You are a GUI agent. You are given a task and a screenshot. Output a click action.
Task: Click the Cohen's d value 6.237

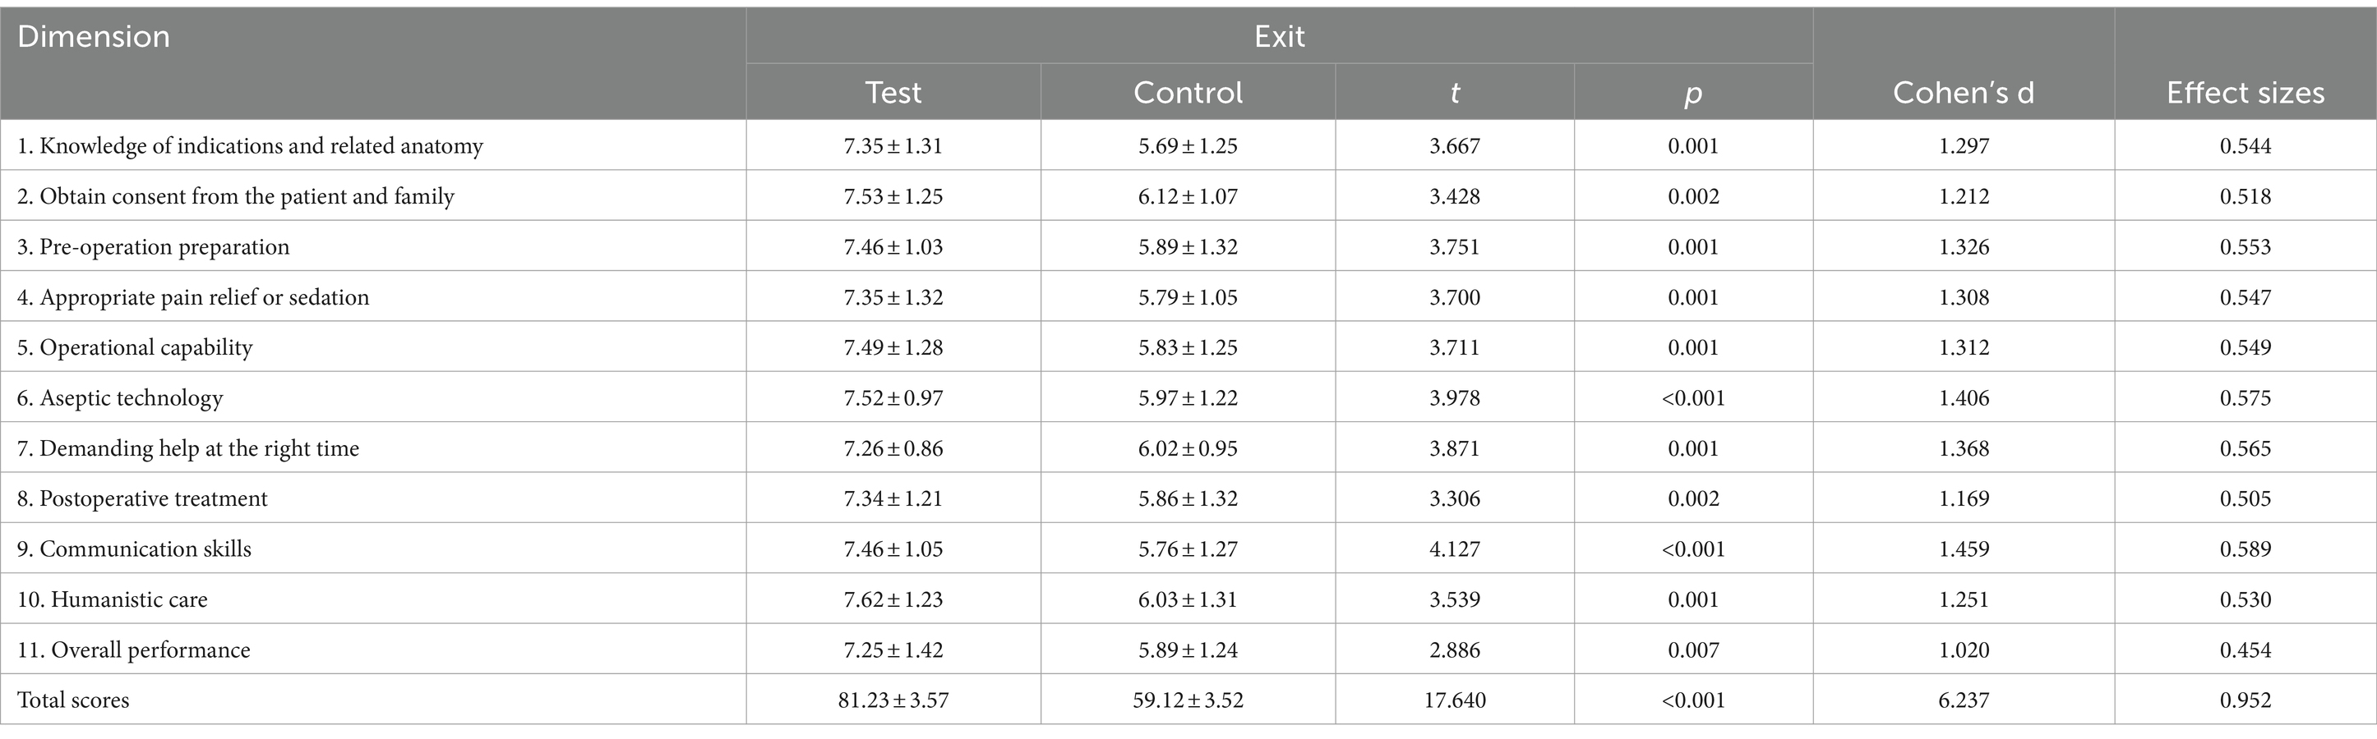(1963, 700)
